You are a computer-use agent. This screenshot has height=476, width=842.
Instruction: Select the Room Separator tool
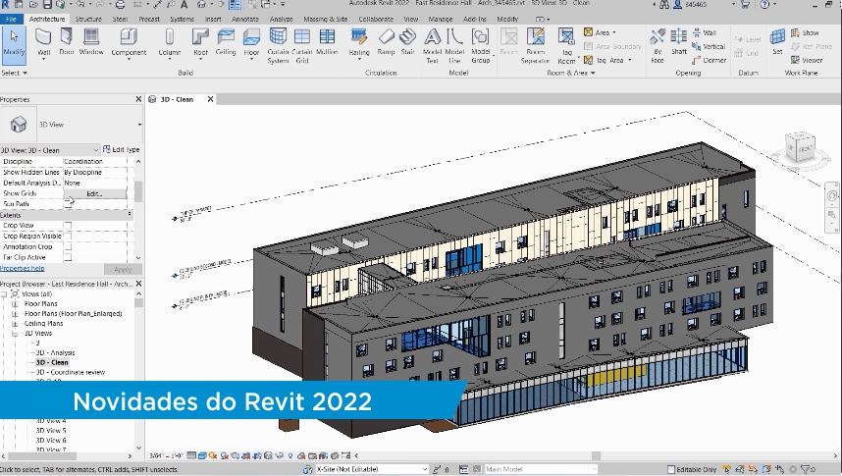coord(535,46)
